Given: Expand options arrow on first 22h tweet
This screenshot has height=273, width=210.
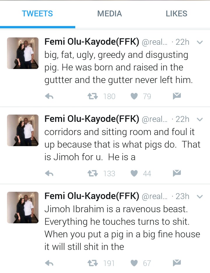Looking at the screenshot, I should point(200,42).
